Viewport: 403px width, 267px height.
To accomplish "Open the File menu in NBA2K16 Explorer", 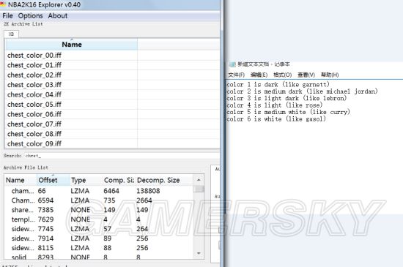I will click(8, 15).
